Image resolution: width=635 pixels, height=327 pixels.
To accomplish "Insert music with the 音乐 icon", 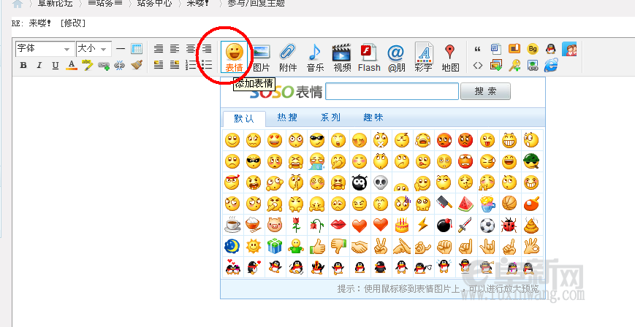I will [315, 57].
